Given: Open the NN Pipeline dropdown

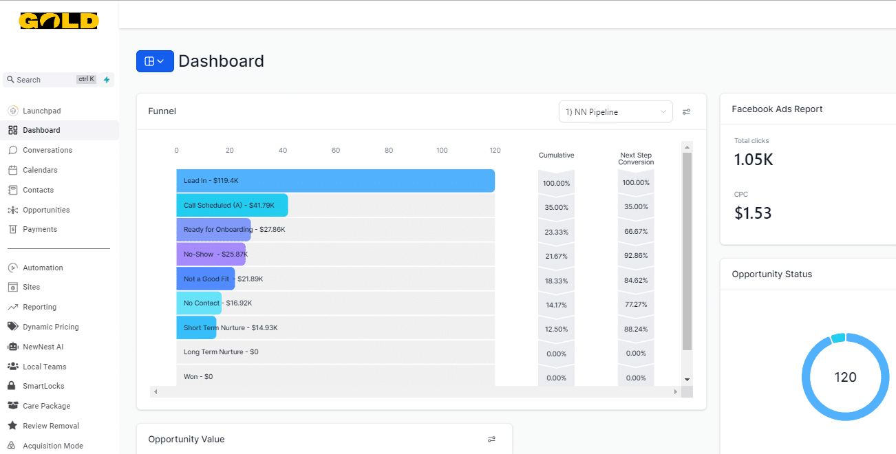Looking at the screenshot, I should pos(615,111).
